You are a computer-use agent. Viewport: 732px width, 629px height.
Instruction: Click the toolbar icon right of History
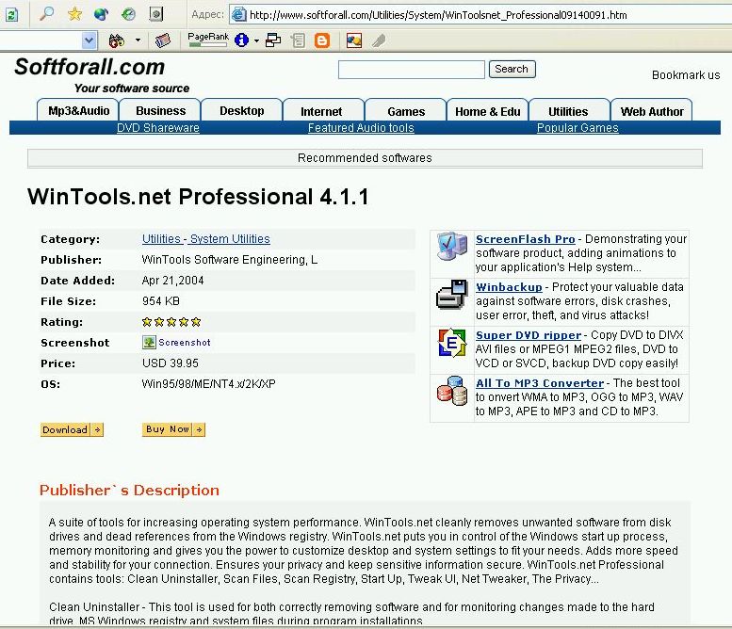(156, 14)
